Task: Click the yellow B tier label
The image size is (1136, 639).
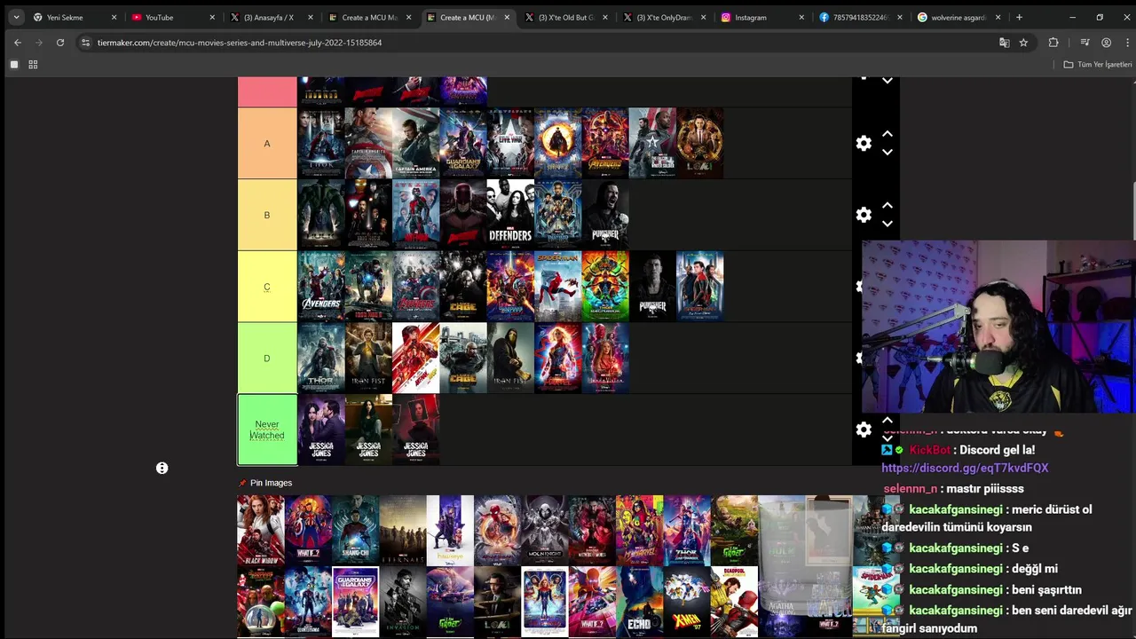Action: (x=267, y=215)
